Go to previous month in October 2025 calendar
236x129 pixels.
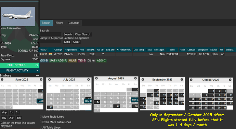click(191, 80)
